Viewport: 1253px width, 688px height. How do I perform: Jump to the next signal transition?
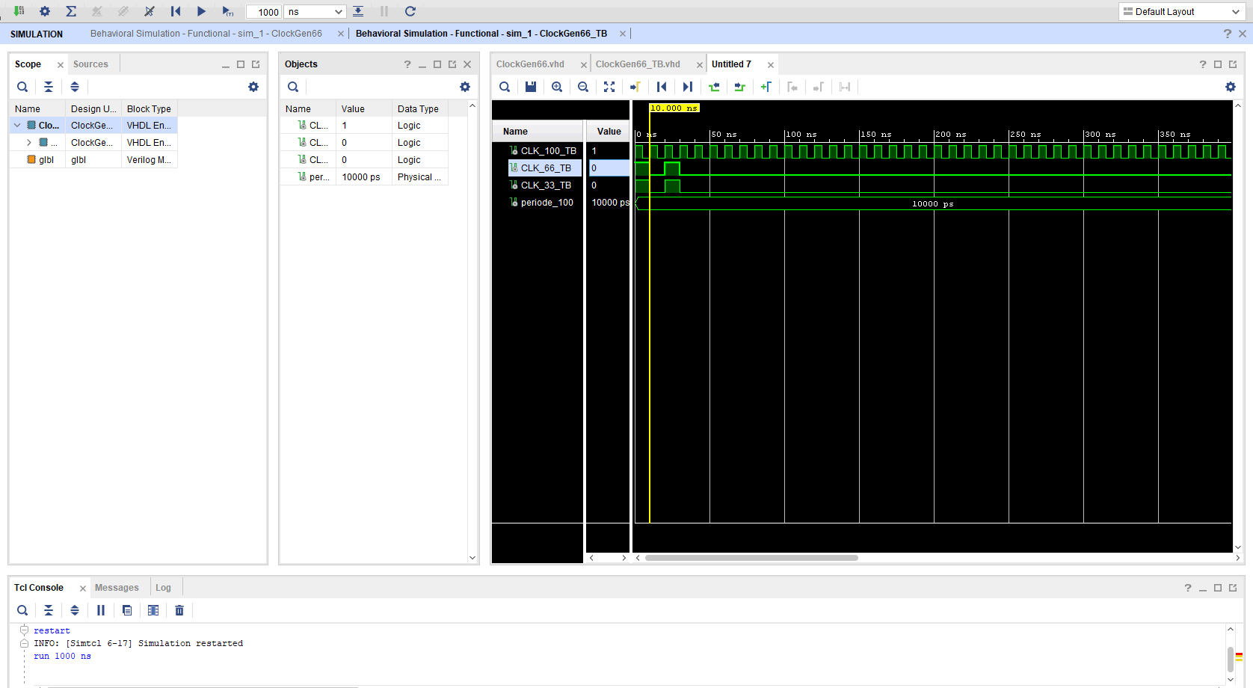(687, 87)
